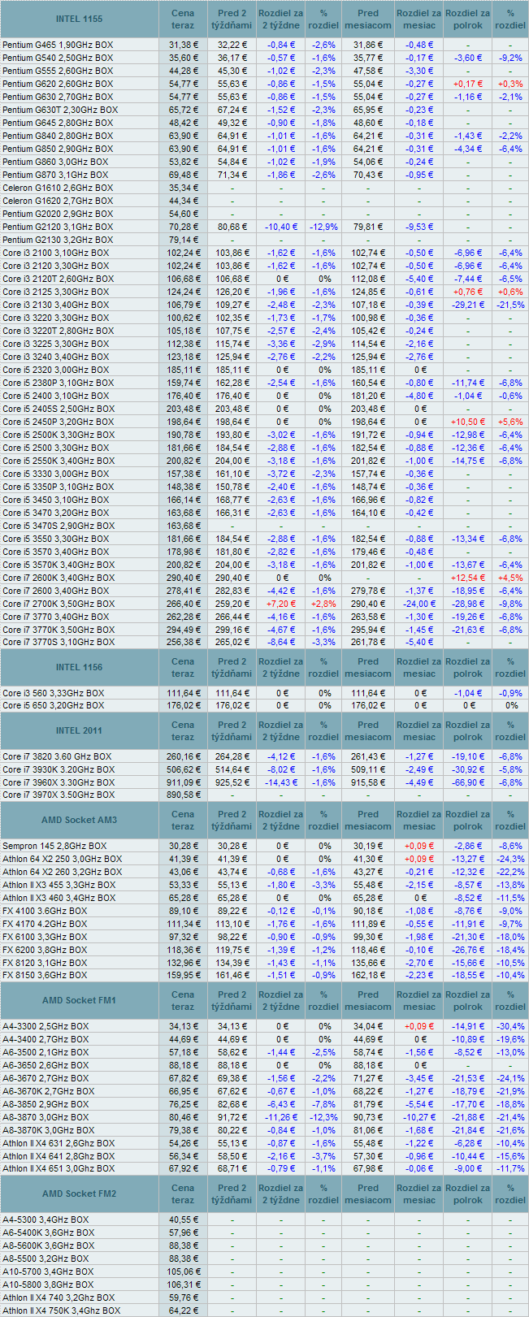This screenshot has width=529, height=1317.
Task: Click price "40,55 €" of A4-5300
Action: pyautogui.click(x=183, y=1220)
